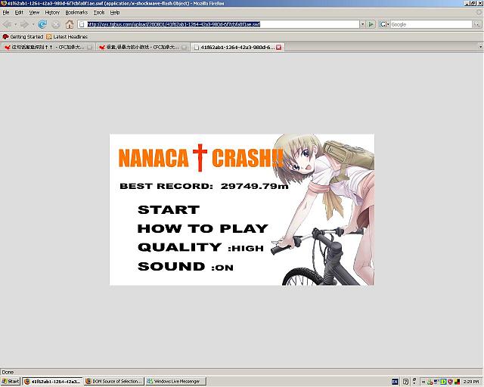Click the Forward navigation arrow
The image size is (484, 387).
coord(23,24)
